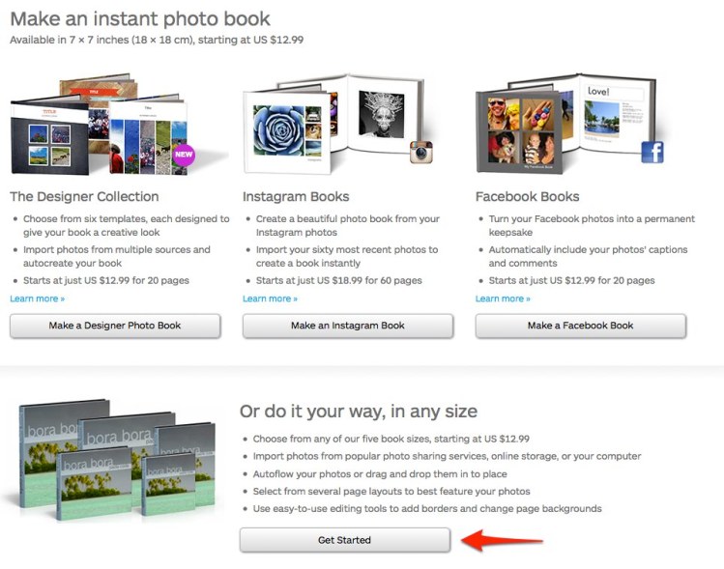Open the Facebook Books product image

(570, 124)
